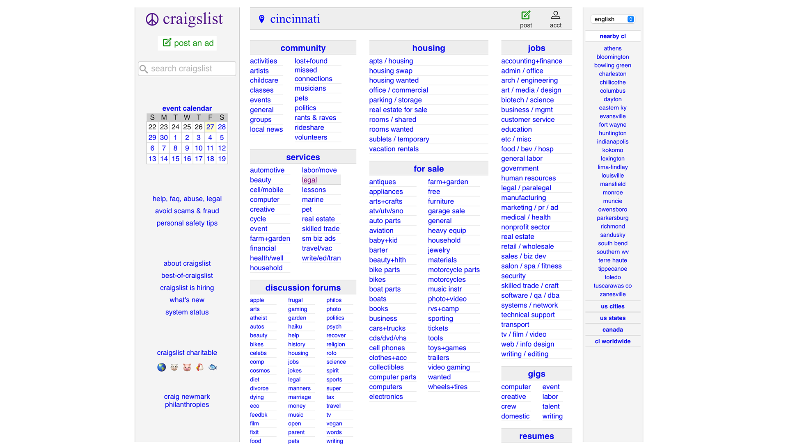Open the services section header
Screen dimensions: 788x445
click(x=303, y=157)
